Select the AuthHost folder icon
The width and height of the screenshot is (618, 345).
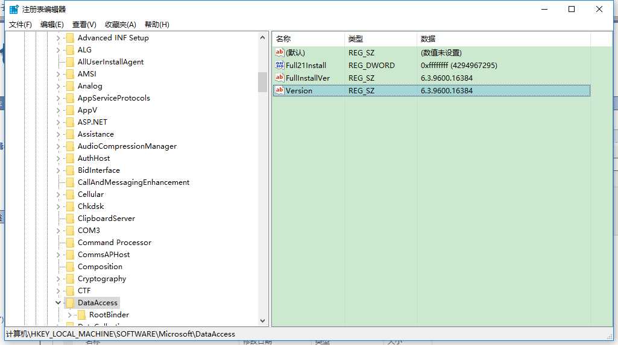click(x=70, y=158)
